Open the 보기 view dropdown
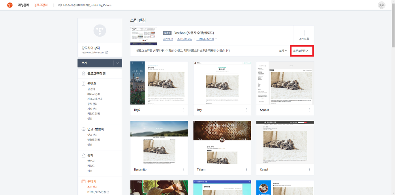This screenshot has width=395, height=195. [x=283, y=51]
